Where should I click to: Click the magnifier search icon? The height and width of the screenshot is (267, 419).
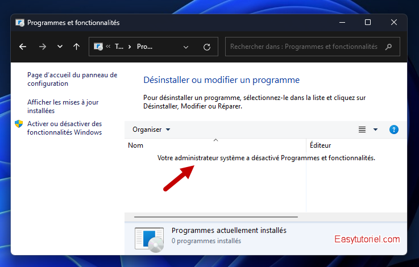[x=388, y=47]
